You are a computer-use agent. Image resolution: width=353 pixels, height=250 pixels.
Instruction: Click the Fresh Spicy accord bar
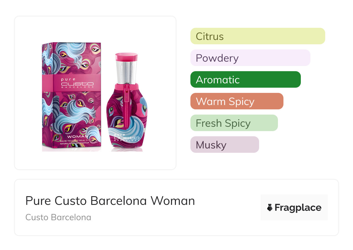coord(234,123)
